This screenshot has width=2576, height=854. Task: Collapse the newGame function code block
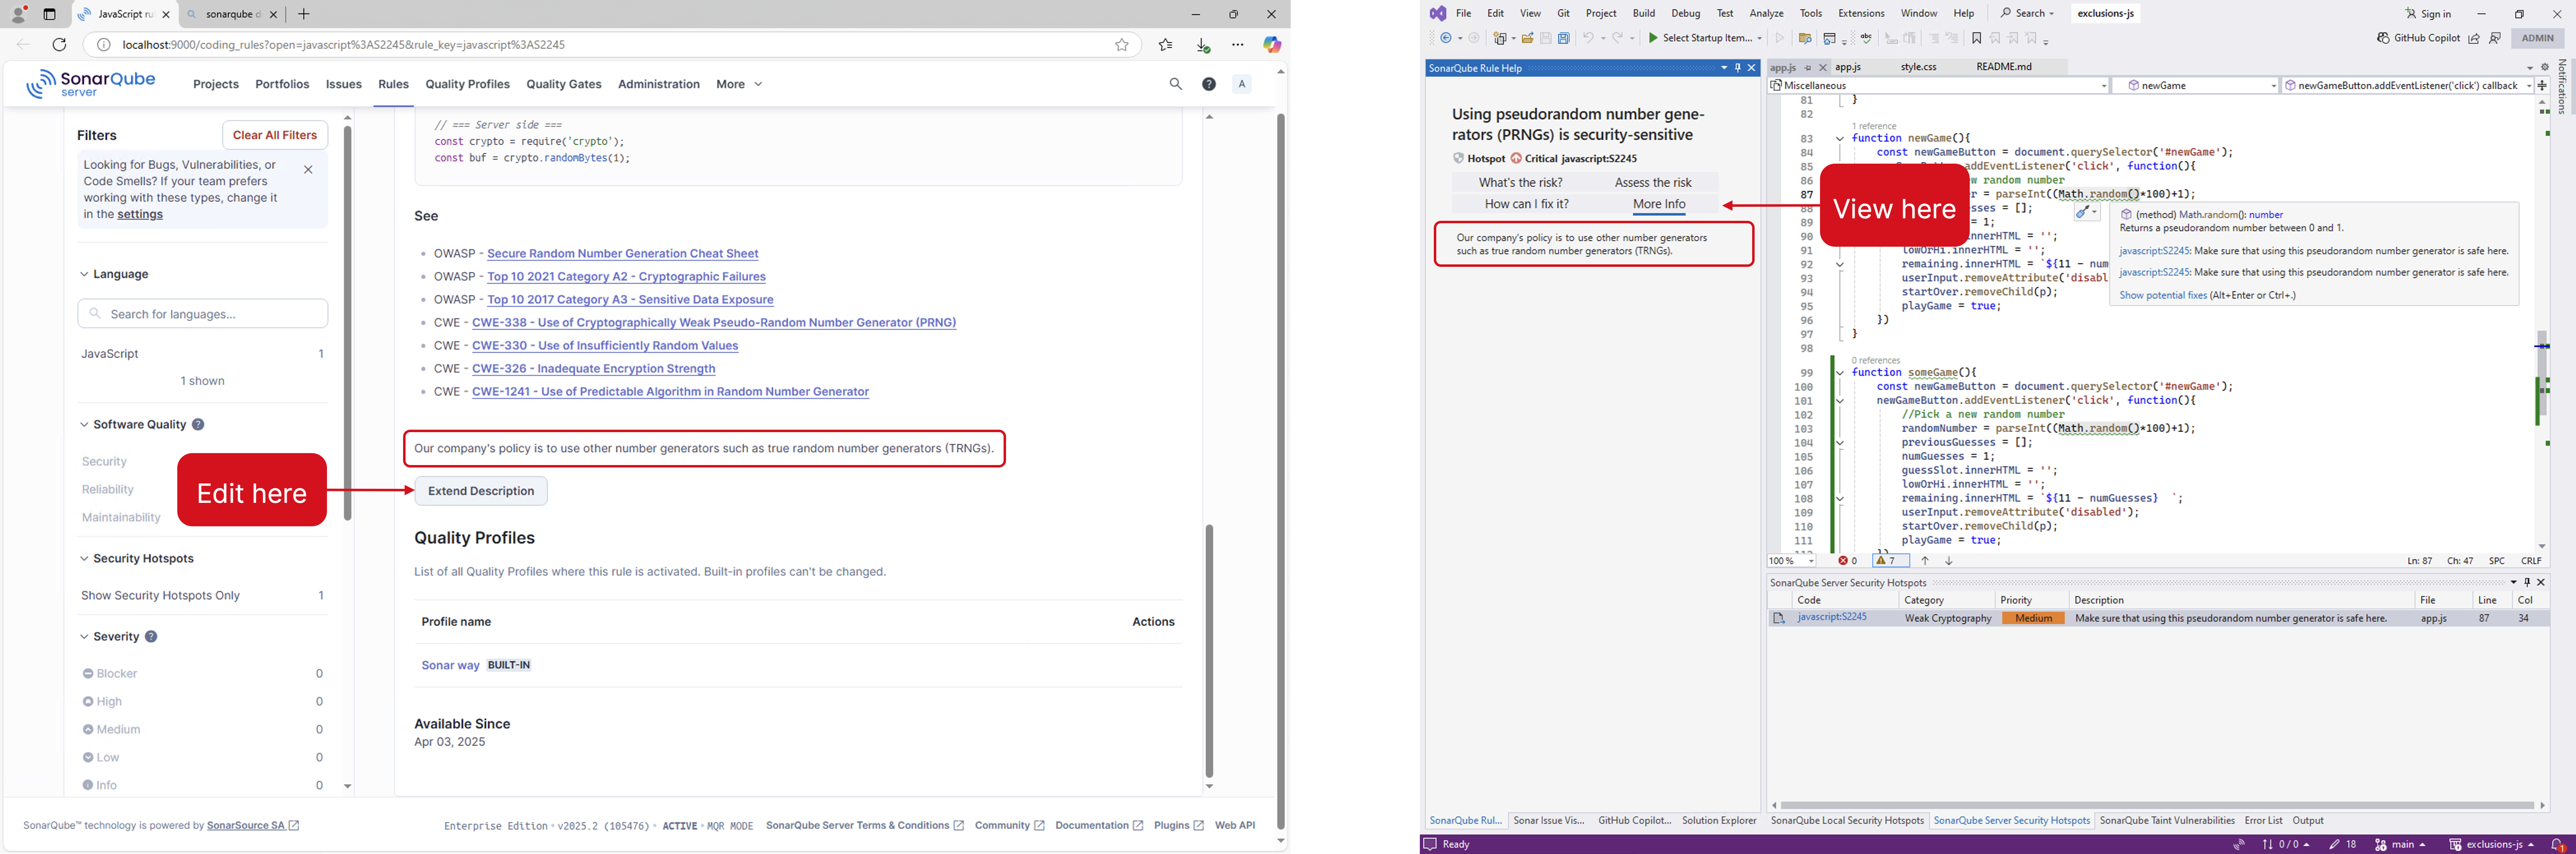[1840, 138]
